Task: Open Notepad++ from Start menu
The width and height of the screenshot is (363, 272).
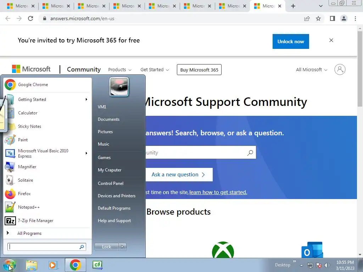Action: (x=48, y=207)
